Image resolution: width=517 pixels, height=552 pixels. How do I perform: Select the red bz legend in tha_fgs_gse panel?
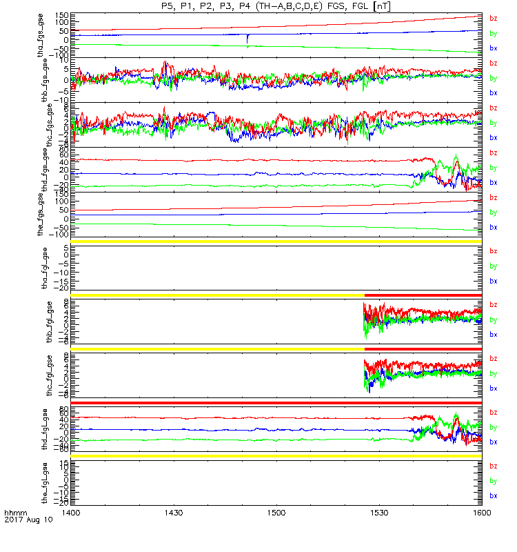coord(493,19)
